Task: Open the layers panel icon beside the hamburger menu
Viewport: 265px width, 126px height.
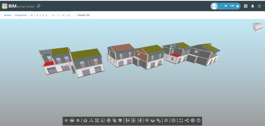Action: [72, 120]
